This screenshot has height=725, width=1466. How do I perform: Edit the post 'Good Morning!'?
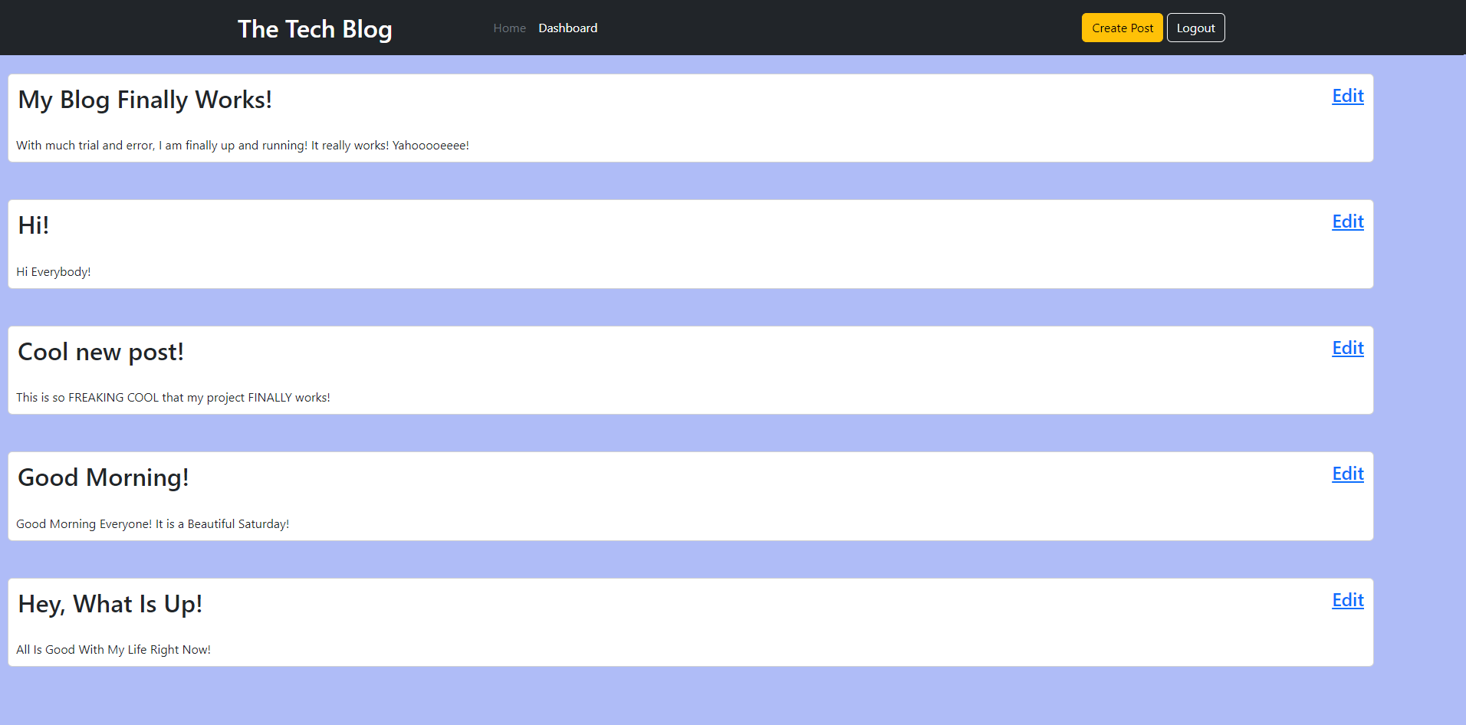point(1347,474)
